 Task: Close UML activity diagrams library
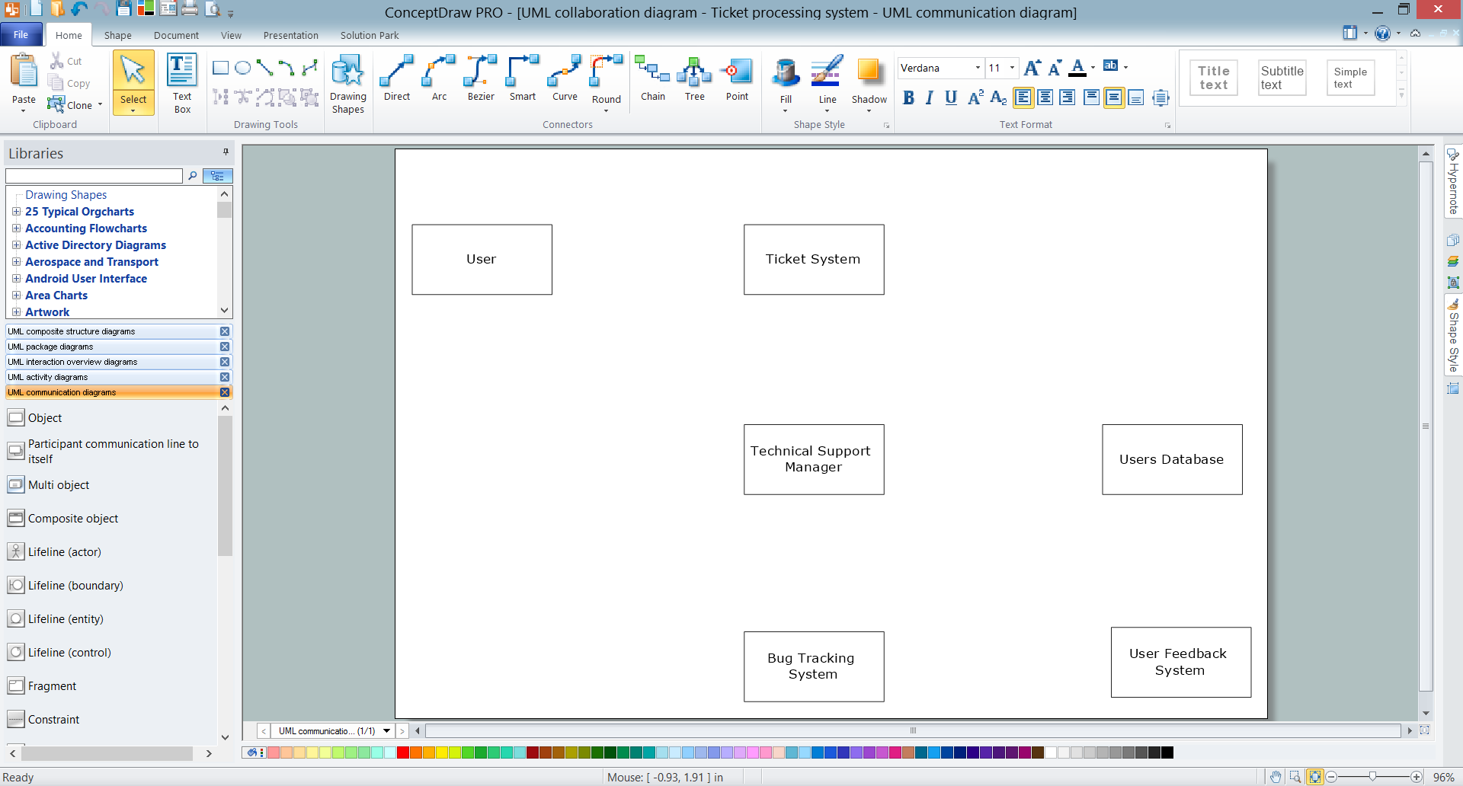click(x=225, y=377)
